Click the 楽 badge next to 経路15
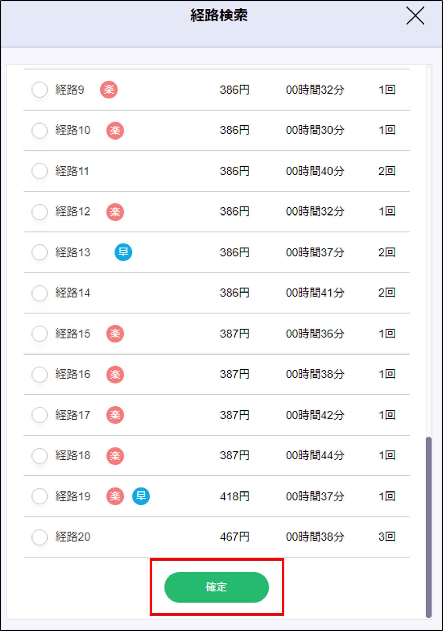Image resolution: width=443 pixels, height=631 pixels. click(115, 334)
